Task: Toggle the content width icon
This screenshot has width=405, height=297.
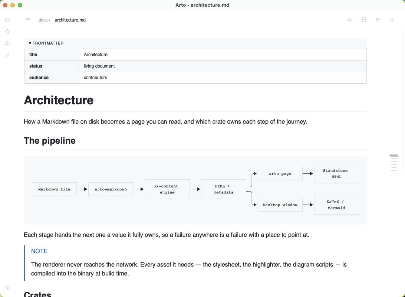Action: (x=364, y=20)
